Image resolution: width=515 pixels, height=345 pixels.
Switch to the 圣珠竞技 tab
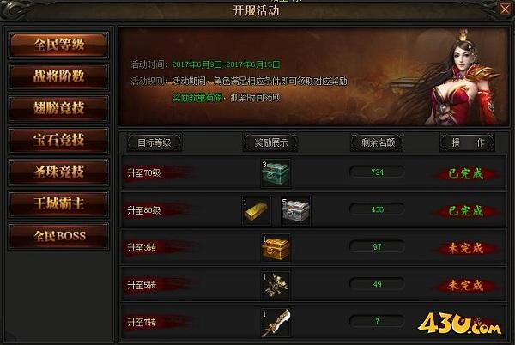(x=58, y=172)
